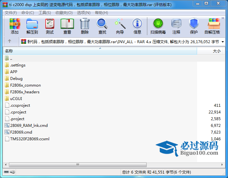The width and height of the screenshot is (228, 178).
Task: Open the Comment (注释) toolbar icon
Action: tap(176, 26)
